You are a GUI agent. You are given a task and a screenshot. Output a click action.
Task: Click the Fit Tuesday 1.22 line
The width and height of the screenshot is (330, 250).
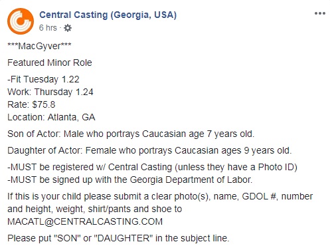(43, 79)
